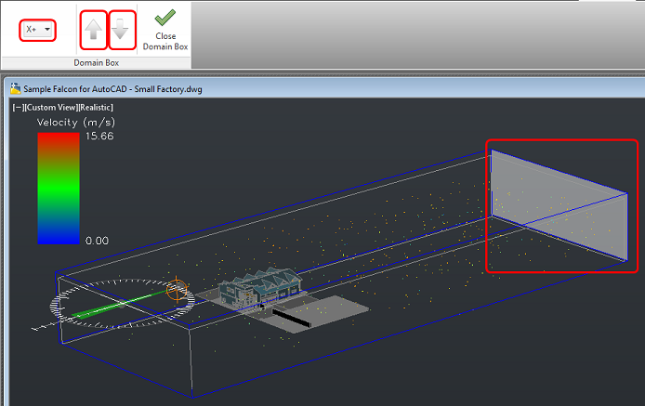The width and height of the screenshot is (645, 406).
Task: Click the Domain Box panel label
Action: (97, 62)
